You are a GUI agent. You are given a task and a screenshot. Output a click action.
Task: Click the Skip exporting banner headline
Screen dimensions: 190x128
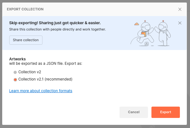click(55, 23)
